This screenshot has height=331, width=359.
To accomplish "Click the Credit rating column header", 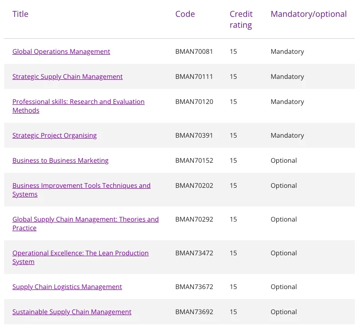I will tap(241, 20).
